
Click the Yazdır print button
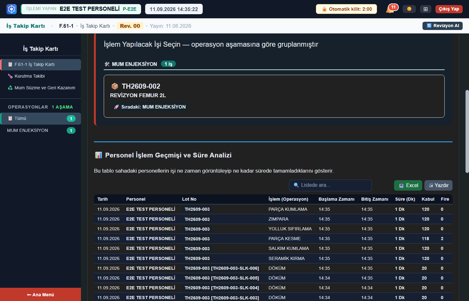pos(438,185)
